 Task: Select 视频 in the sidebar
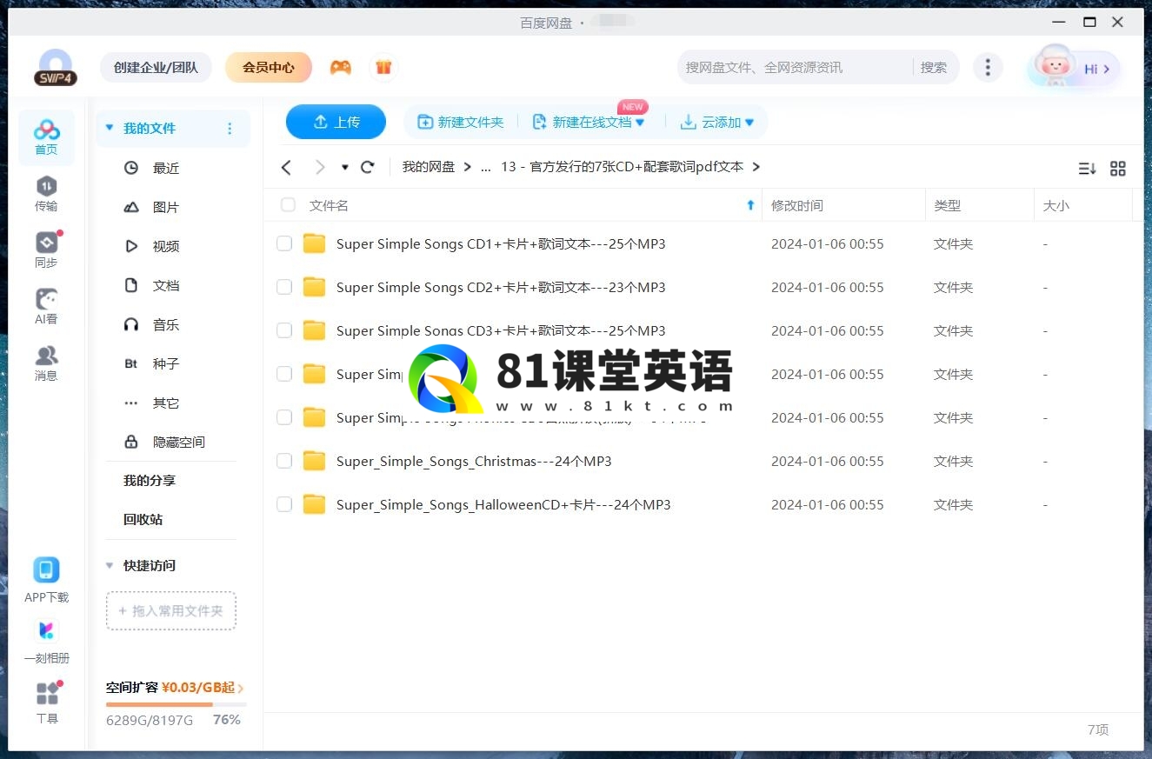coord(166,246)
